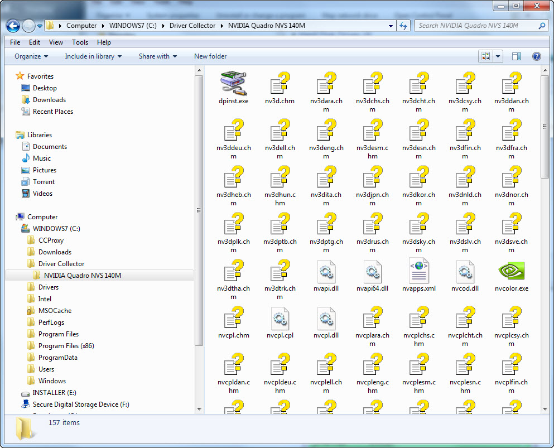The width and height of the screenshot is (554, 448).
Task: Select the nv3dita.chm help file
Action: [326, 177]
